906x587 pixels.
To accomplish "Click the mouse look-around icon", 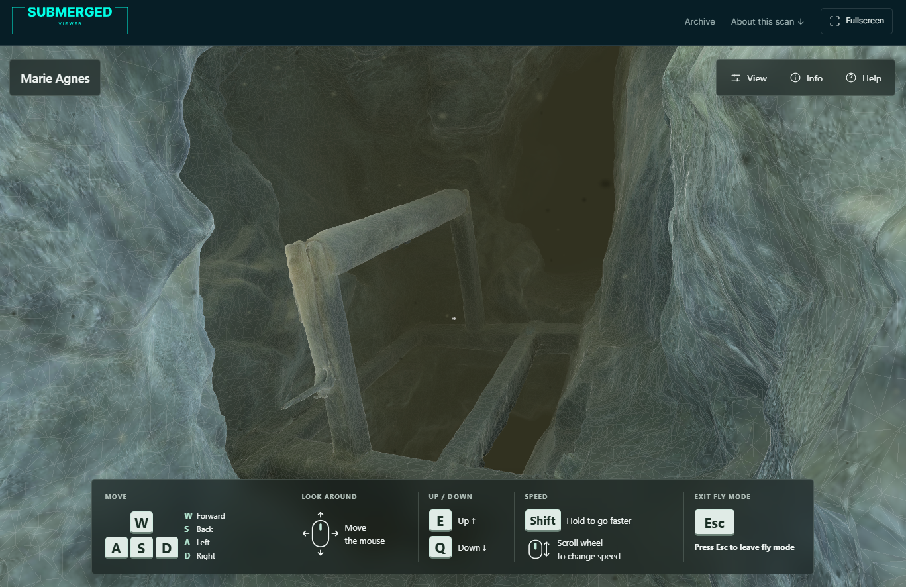I will click(x=321, y=533).
